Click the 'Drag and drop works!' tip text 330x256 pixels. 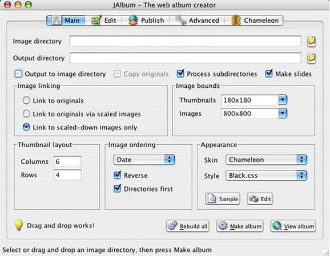[x=61, y=226]
